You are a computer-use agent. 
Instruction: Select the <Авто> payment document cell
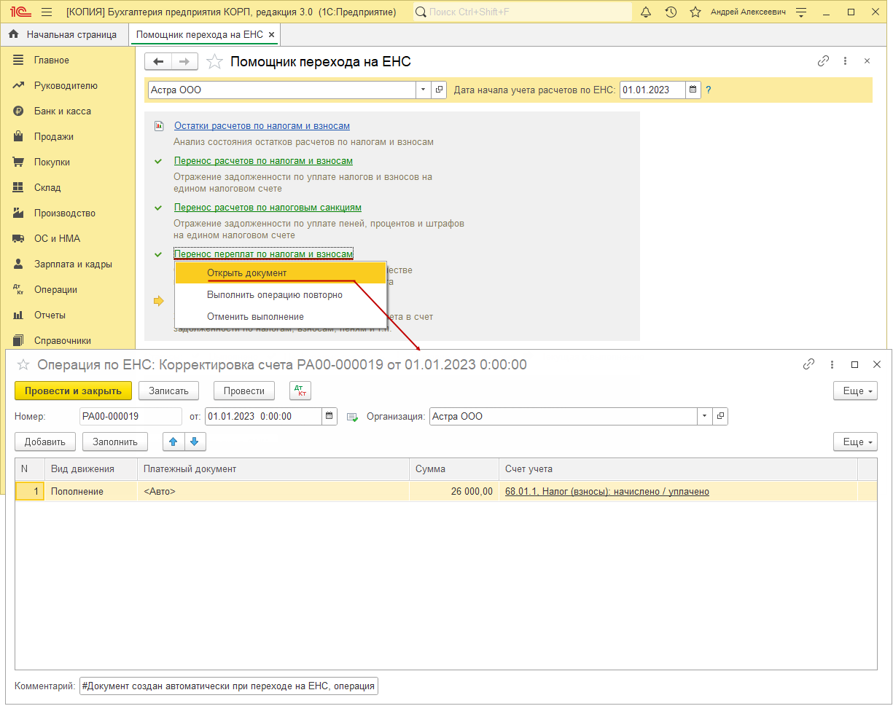(x=273, y=492)
